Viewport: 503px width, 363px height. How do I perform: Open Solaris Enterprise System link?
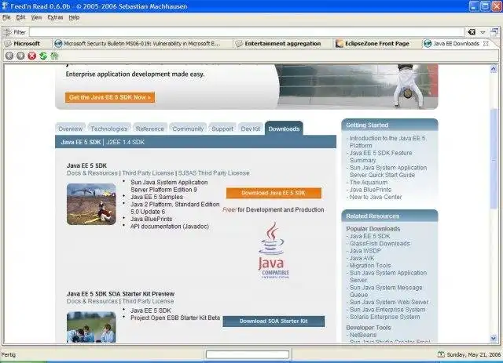(x=384, y=317)
